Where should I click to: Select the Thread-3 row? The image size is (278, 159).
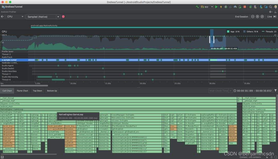coord(139,54)
